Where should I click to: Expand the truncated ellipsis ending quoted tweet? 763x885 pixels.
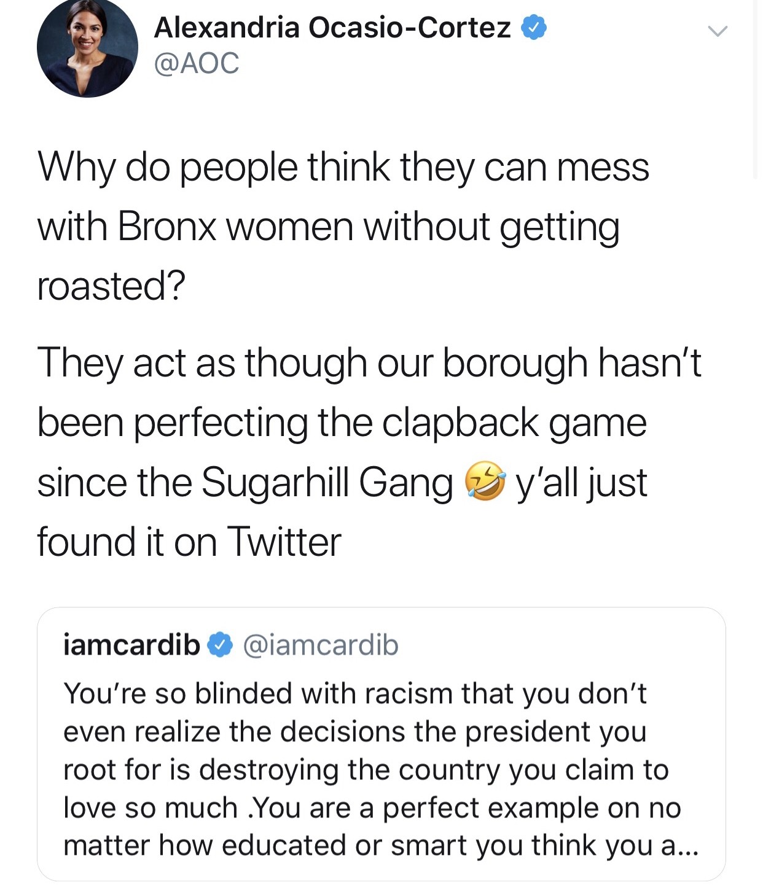click(687, 848)
